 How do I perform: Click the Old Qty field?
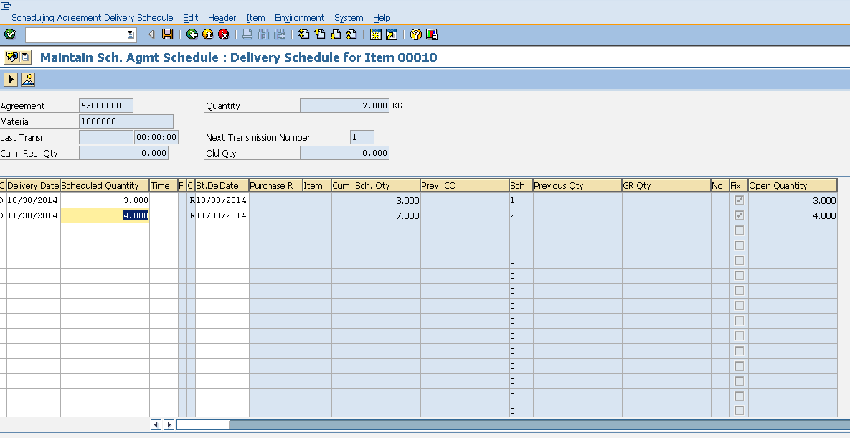tap(344, 153)
